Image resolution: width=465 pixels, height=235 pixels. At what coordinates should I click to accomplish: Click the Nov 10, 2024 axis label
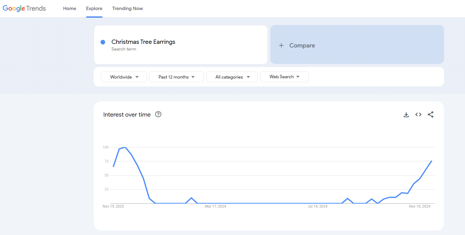(x=420, y=206)
